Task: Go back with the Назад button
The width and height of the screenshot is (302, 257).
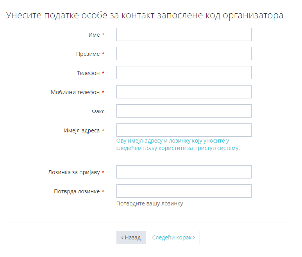Action: tap(131, 237)
